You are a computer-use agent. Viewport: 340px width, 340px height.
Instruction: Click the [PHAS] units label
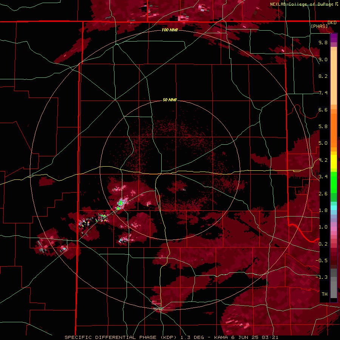tap(319, 26)
